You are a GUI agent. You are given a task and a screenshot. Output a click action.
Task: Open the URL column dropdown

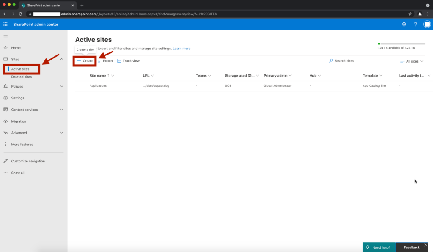pos(152,76)
